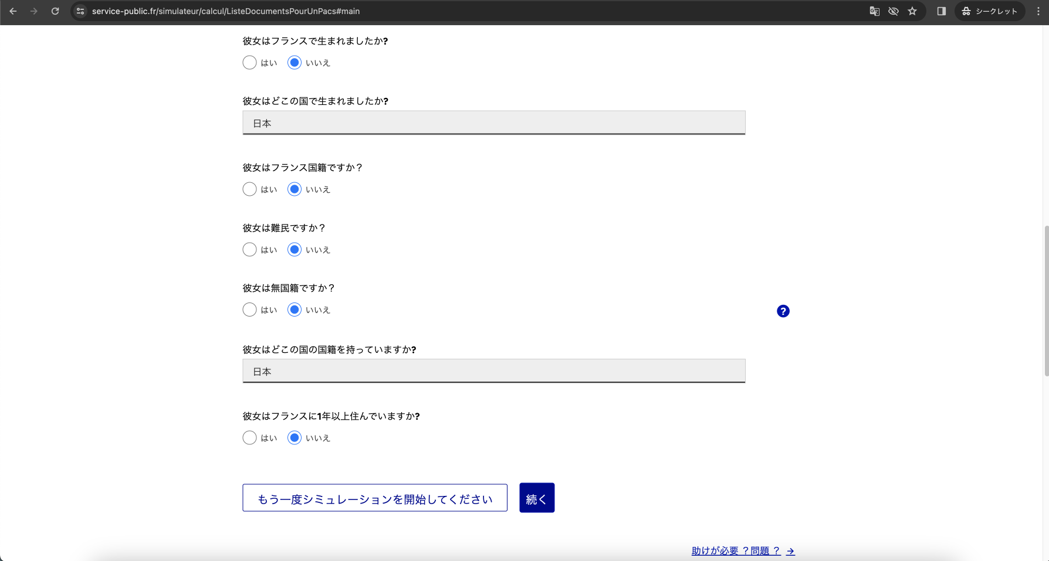Select はい for stateless 無国籍 question
This screenshot has width=1049, height=561.
tap(249, 310)
